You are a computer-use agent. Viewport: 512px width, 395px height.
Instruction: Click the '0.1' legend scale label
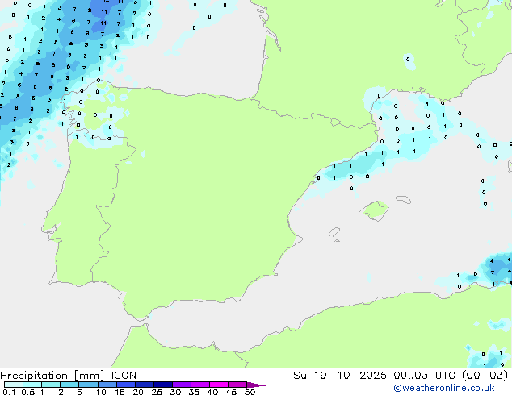[x=9, y=392]
